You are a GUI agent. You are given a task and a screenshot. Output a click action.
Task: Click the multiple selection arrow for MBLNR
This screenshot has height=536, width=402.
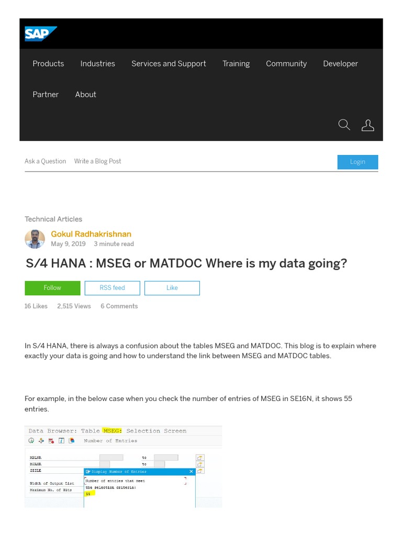(200, 457)
